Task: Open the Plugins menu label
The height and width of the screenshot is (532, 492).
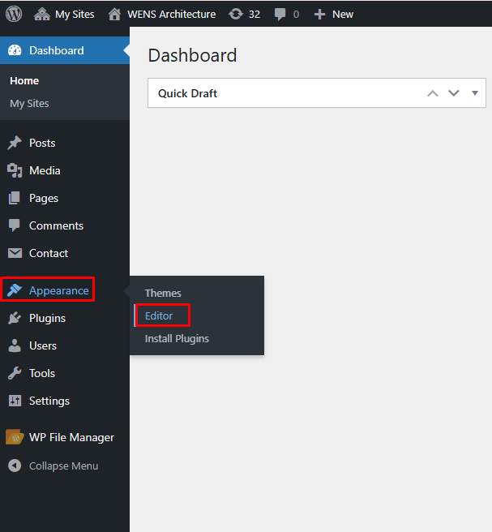Action: (x=48, y=318)
